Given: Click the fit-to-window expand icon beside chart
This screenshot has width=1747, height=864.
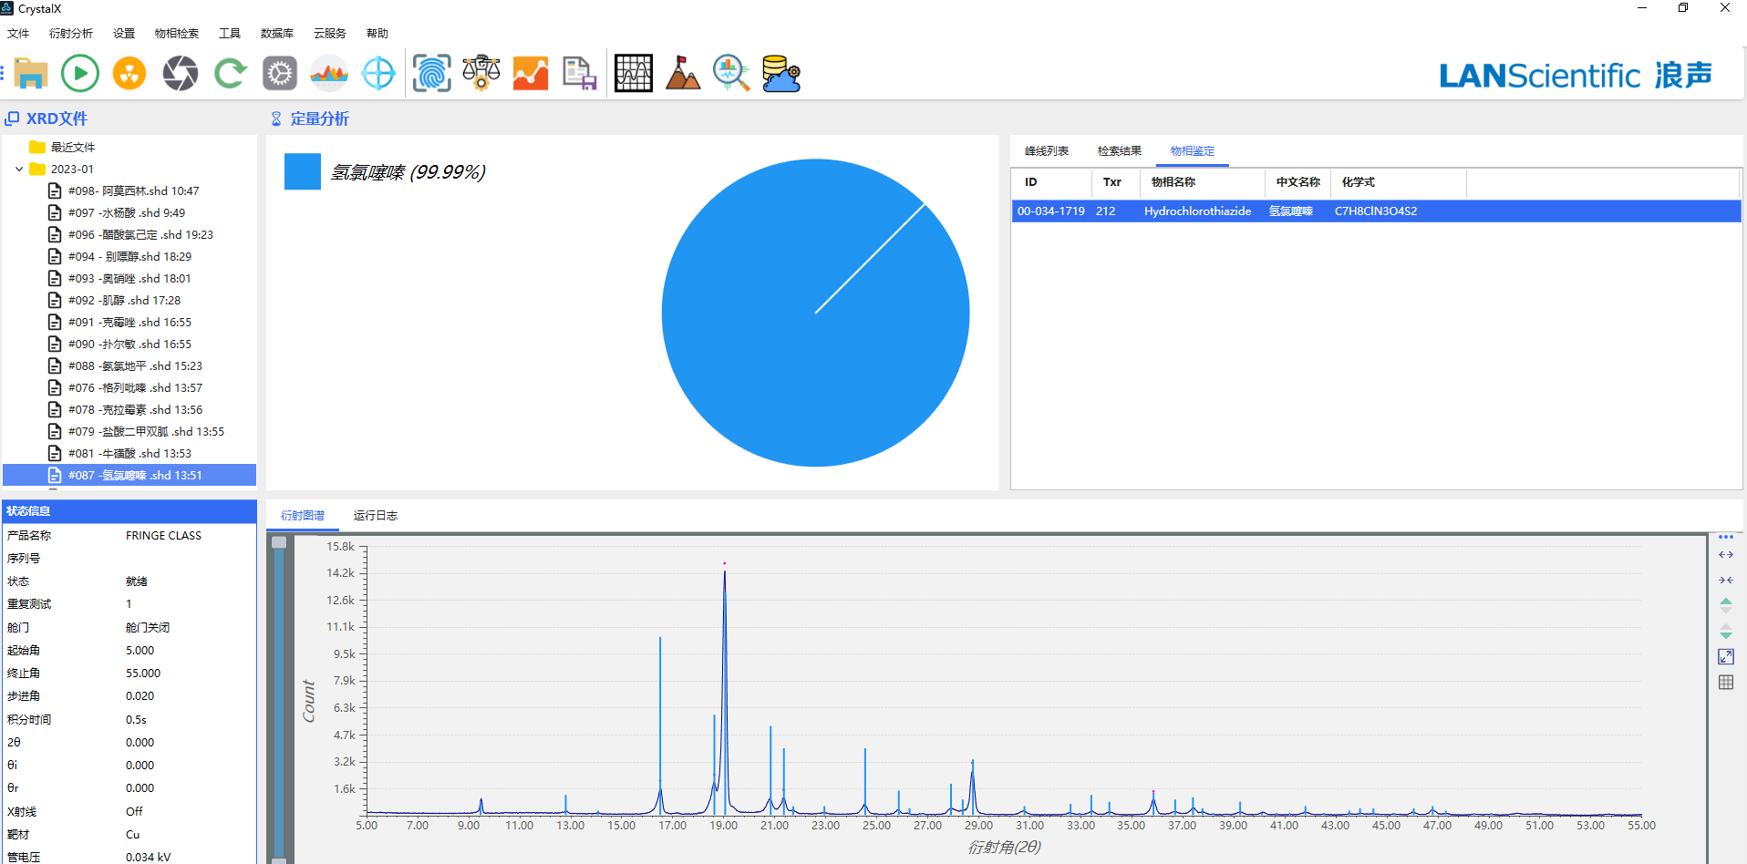Looking at the screenshot, I should pyautogui.click(x=1725, y=657).
